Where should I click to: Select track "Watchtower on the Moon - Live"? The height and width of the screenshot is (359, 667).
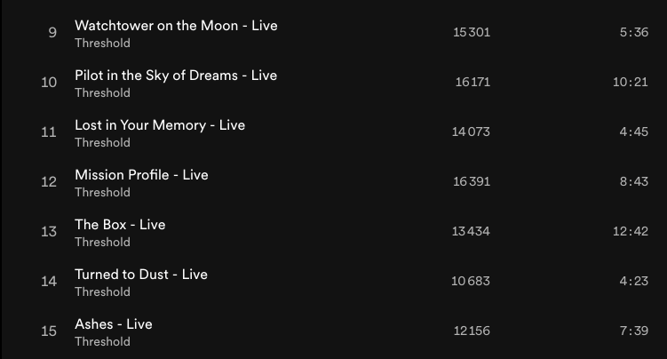(176, 26)
